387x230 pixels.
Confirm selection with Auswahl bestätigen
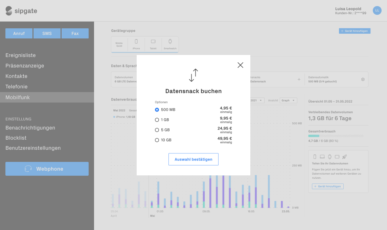click(x=193, y=160)
